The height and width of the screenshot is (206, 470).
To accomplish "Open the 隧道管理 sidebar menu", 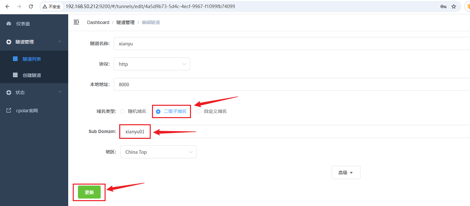I will pos(34,42).
